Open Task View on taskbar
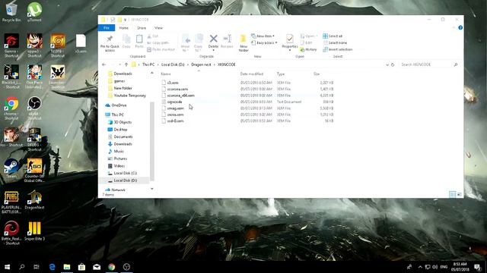Viewport: 487px width, 273px height. click(37, 267)
